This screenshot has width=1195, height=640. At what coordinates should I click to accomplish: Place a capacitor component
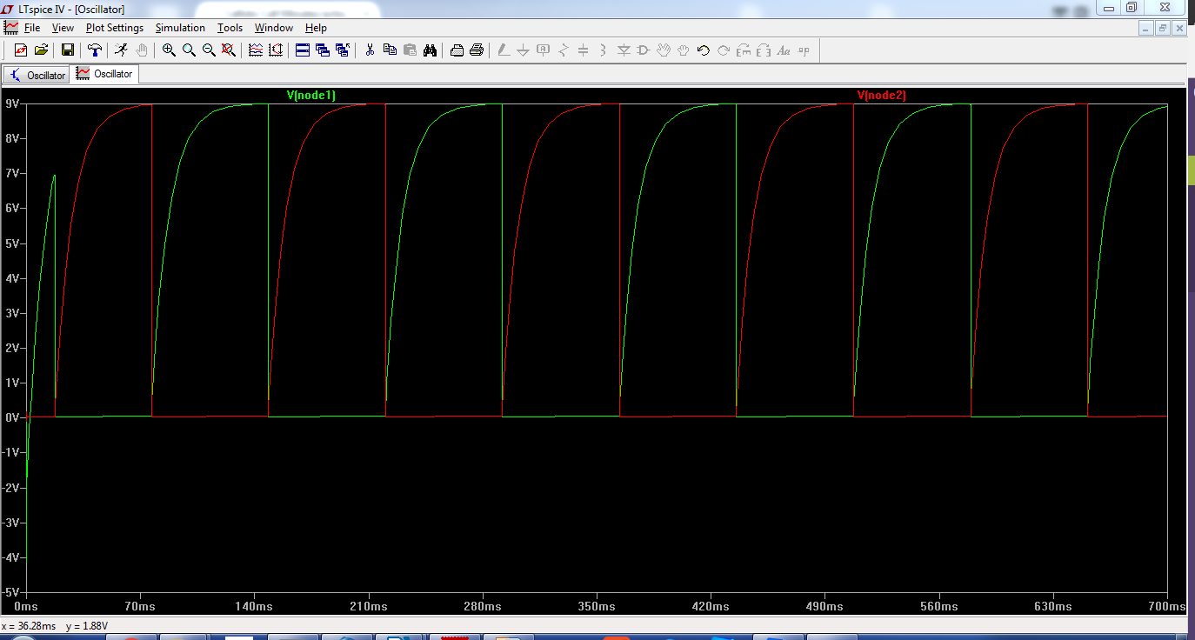[583, 50]
